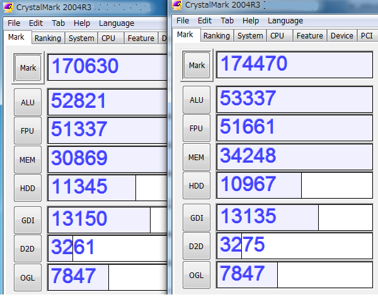Click left window title CrystalMark 2004R3

(54, 7)
